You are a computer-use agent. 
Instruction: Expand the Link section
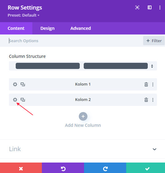pos(82,149)
